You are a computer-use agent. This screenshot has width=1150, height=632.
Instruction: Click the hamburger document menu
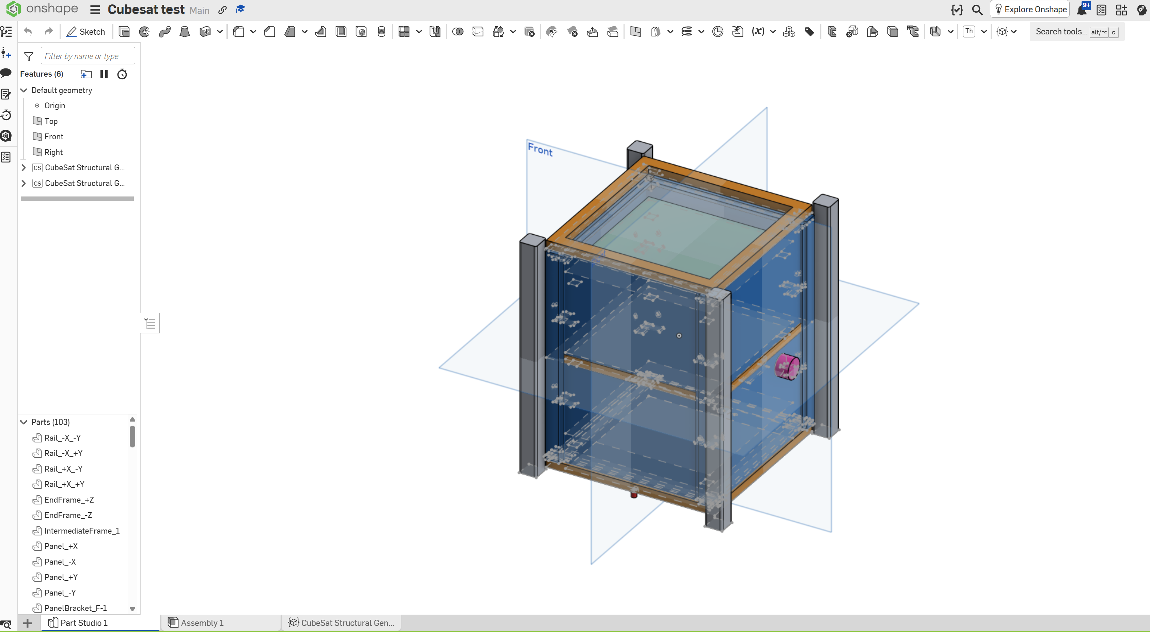(95, 10)
